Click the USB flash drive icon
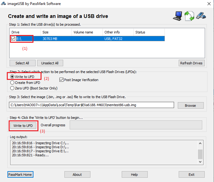The width and height of the screenshot is (214, 182). (200, 15)
